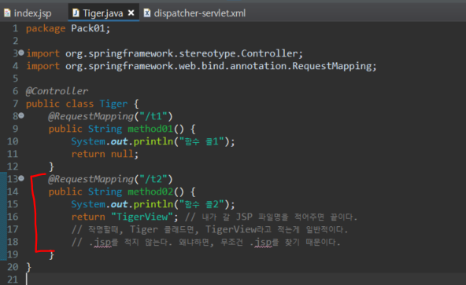The image size is (466, 285).
Task: Click 'return null;' statement
Action: [x=105, y=154]
